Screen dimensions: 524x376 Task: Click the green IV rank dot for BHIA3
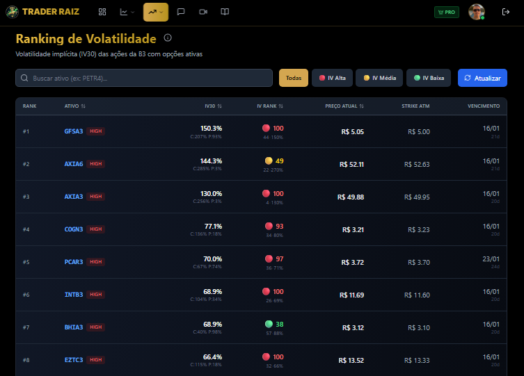click(x=269, y=324)
